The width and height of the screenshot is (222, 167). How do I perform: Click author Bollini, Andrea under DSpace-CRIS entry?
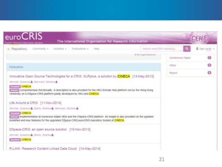(42, 135)
